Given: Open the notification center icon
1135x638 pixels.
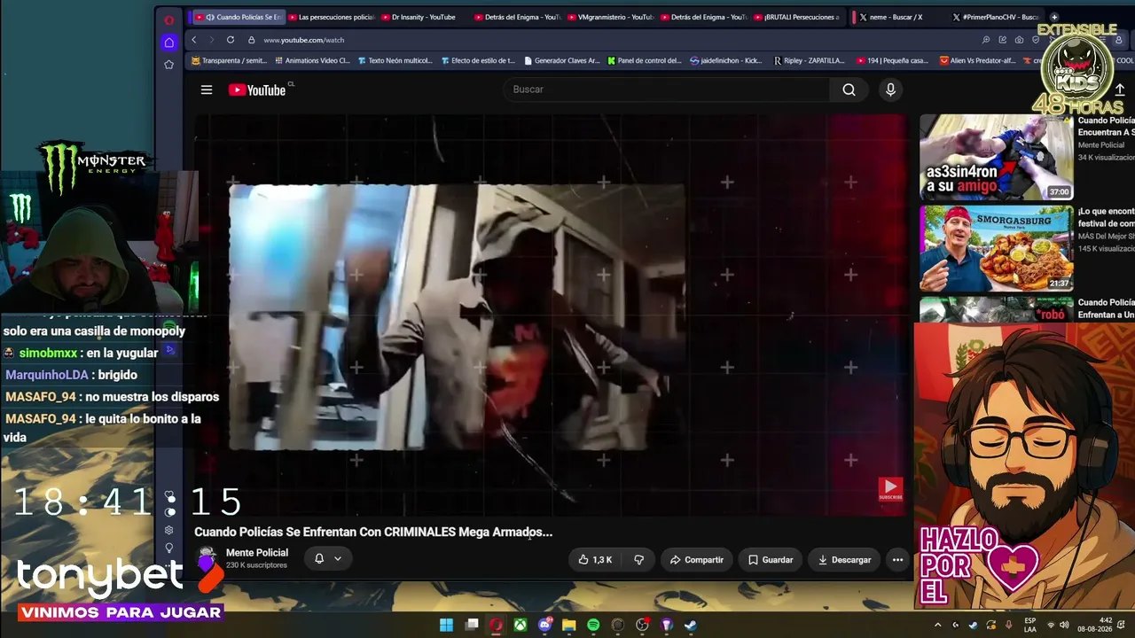Looking at the screenshot, I should pyautogui.click(x=1119, y=625).
